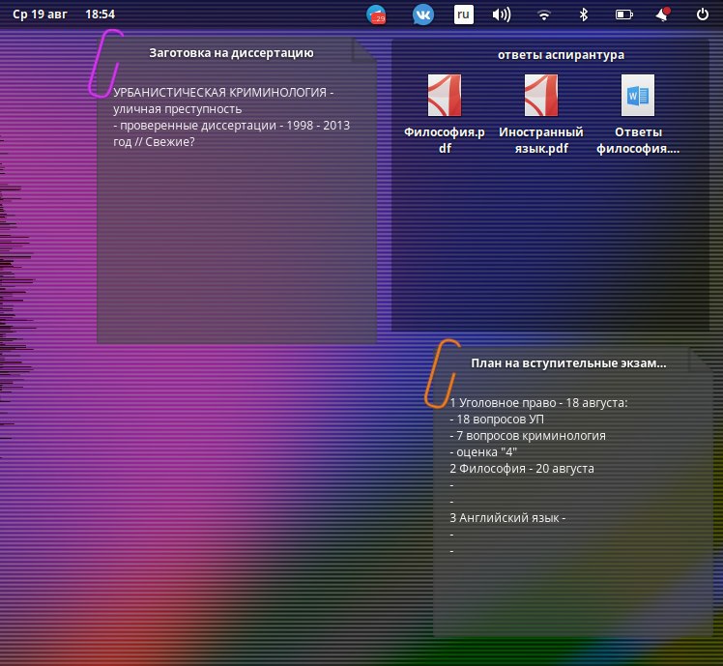This screenshot has width=723, height=666.
Task: Click the line - оценка "4"
Action: click(483, 452)
